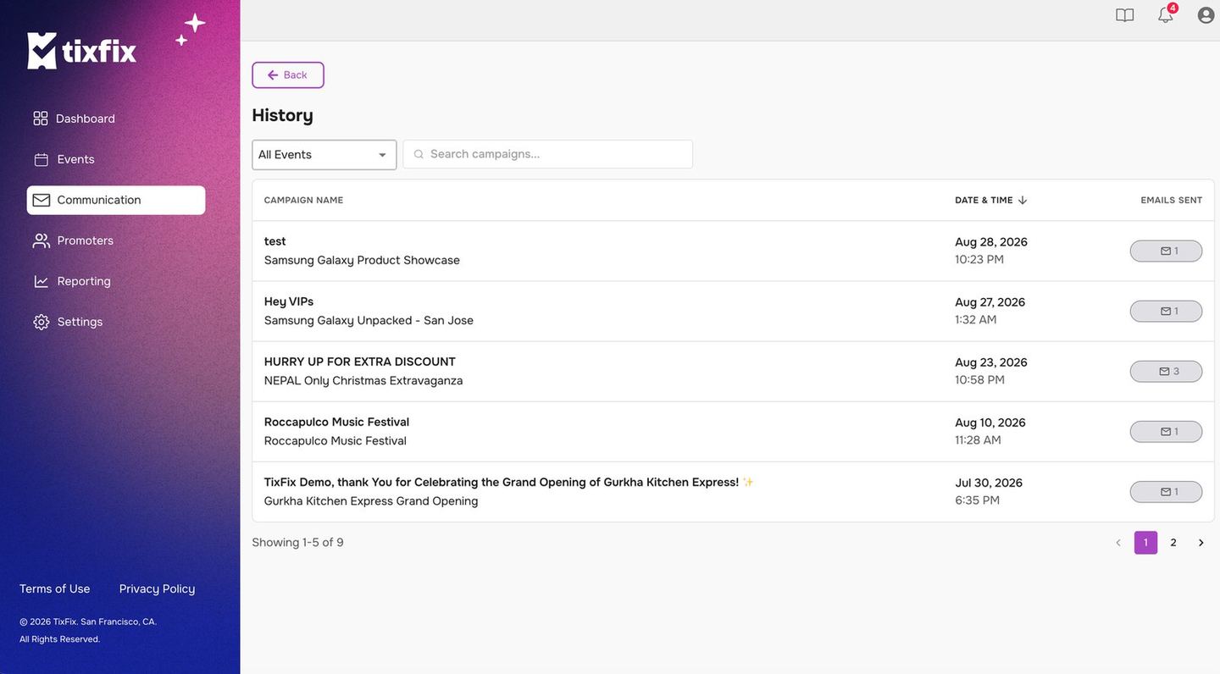Click the Promoters people icon

(x=41, y=240)
